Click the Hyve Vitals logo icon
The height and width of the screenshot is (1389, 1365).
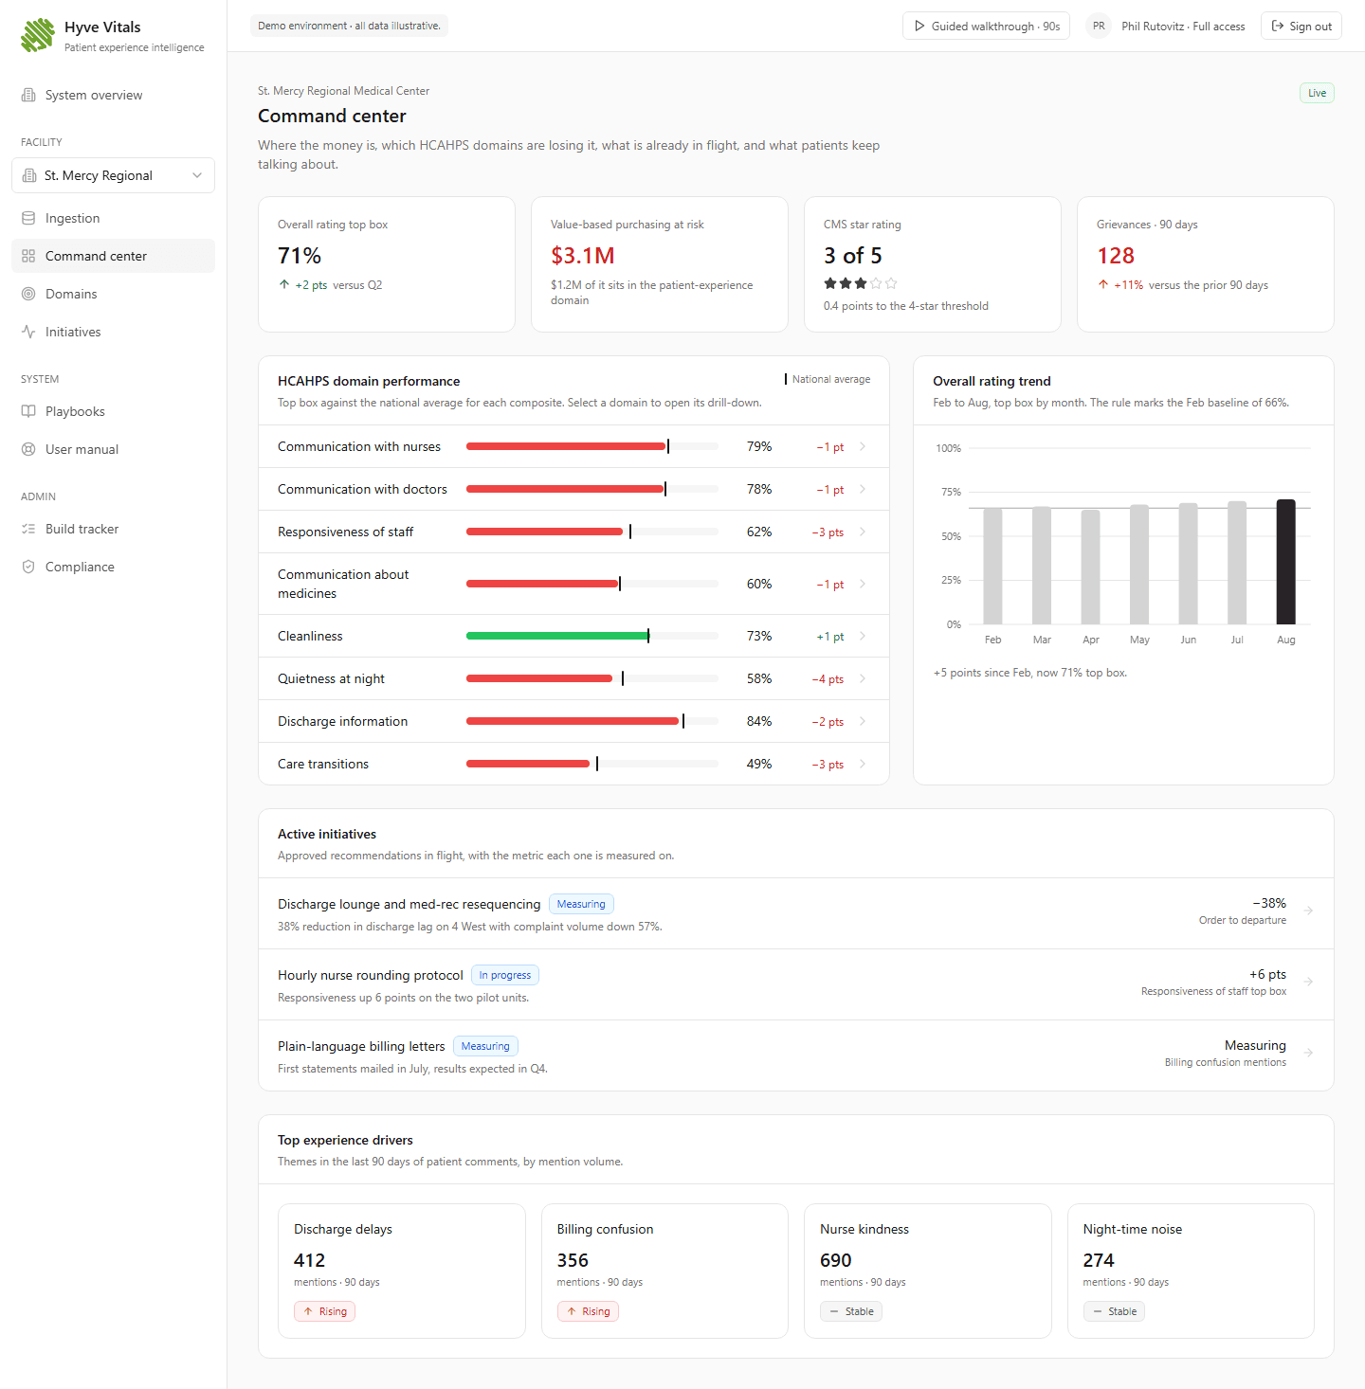point(38,35)
